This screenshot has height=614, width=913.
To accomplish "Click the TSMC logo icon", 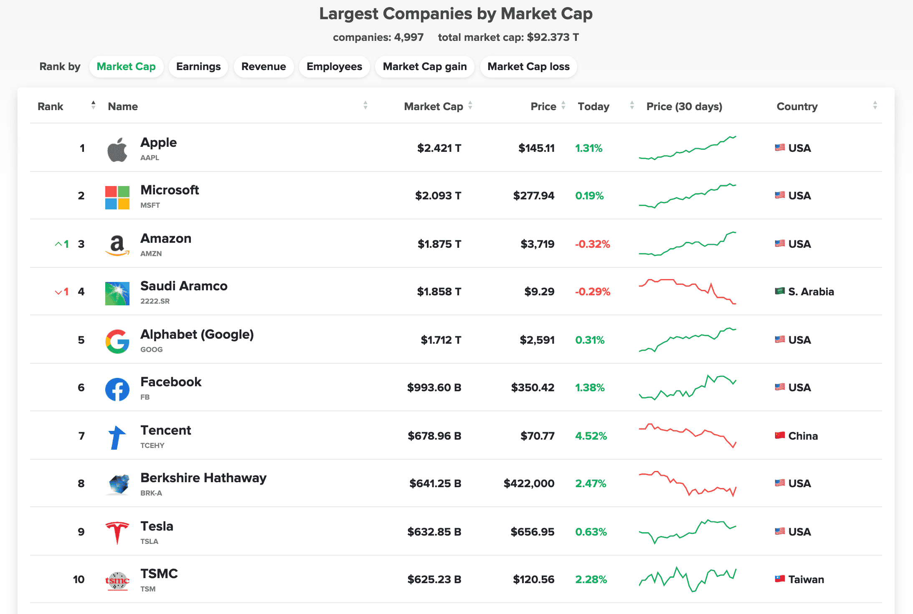I will click(117, 581).
